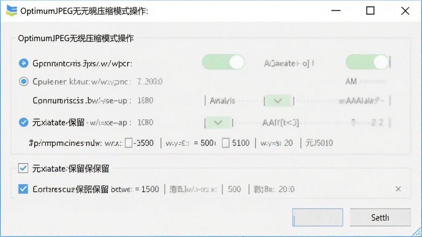Image resolution: width=422 pixels, height=237 pixels.
Task: Select the Cpulener radio button
Action: [23, 81]
